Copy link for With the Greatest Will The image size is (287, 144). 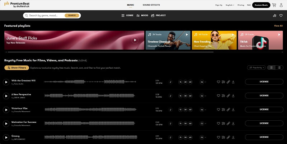(x=228, y=82)
